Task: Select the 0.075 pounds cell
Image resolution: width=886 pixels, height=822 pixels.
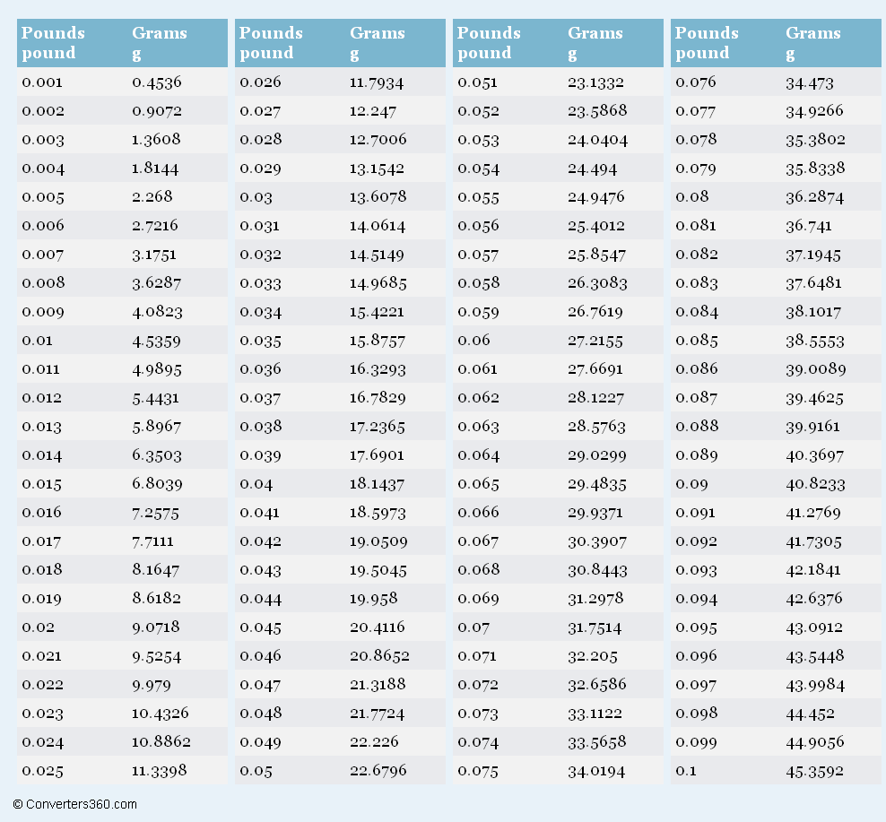Action: 477,771
